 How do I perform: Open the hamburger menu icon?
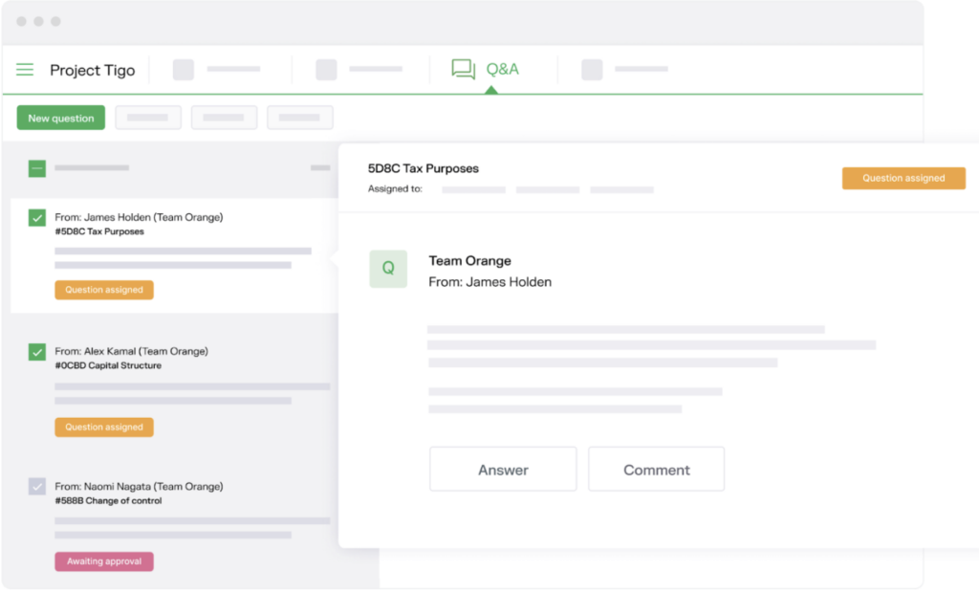pyautogui.click(x=24, y=70)
